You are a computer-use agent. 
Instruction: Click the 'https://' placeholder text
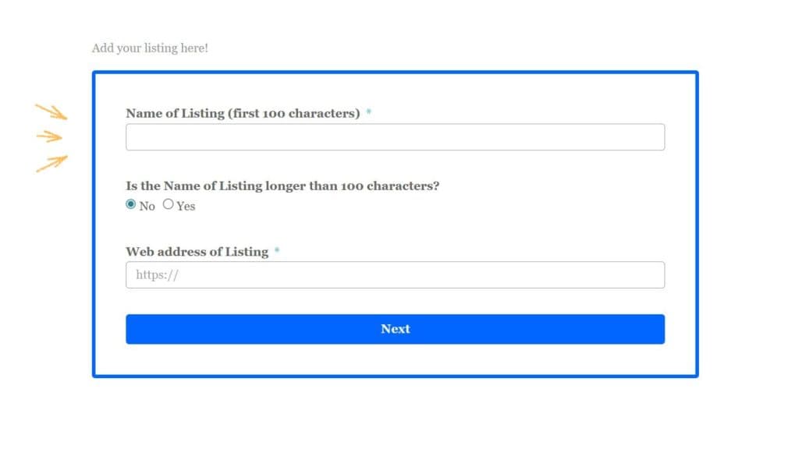tap(158, 275)
